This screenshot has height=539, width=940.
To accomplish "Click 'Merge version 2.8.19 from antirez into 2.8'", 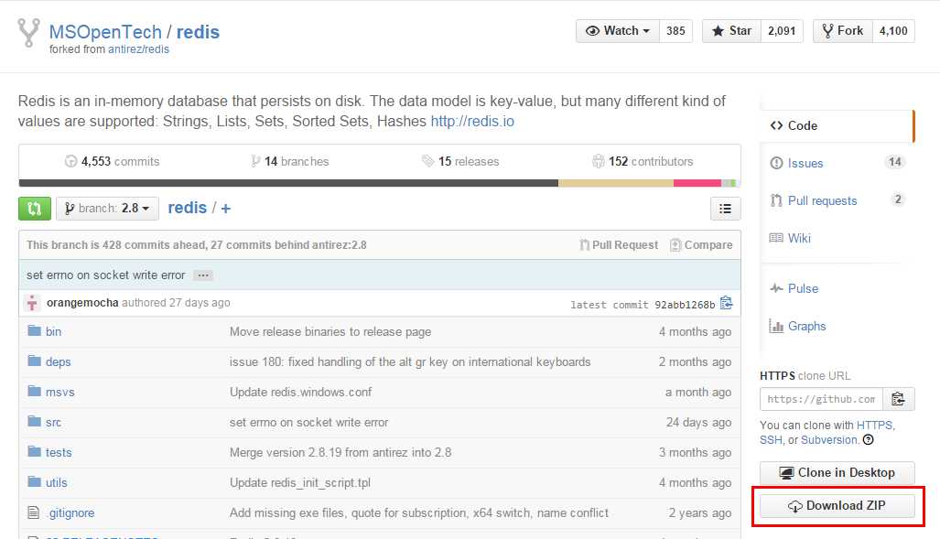I will (x=340, y=453).
